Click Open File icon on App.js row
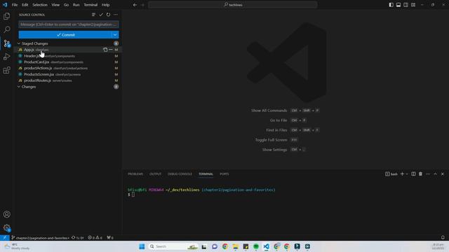The height and width of the screenshot is (252, 449). pyautogui.click(x=105, y=50)
